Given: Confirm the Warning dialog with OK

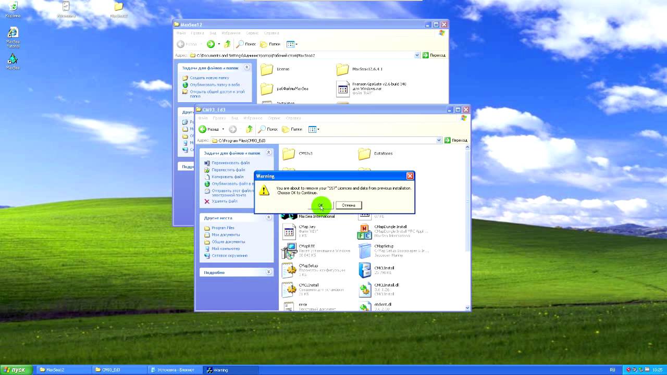Looking at the screenshot, I should [320, 205].
